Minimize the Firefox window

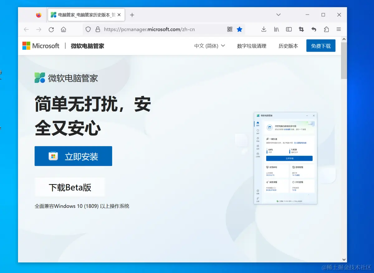[x=308, y=15]
